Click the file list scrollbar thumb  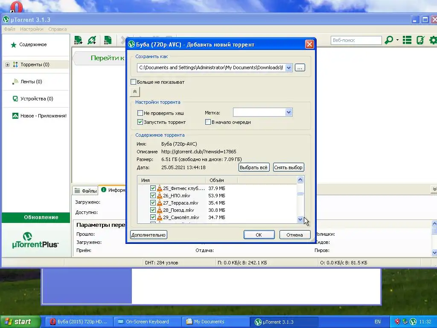pos(300,193)
